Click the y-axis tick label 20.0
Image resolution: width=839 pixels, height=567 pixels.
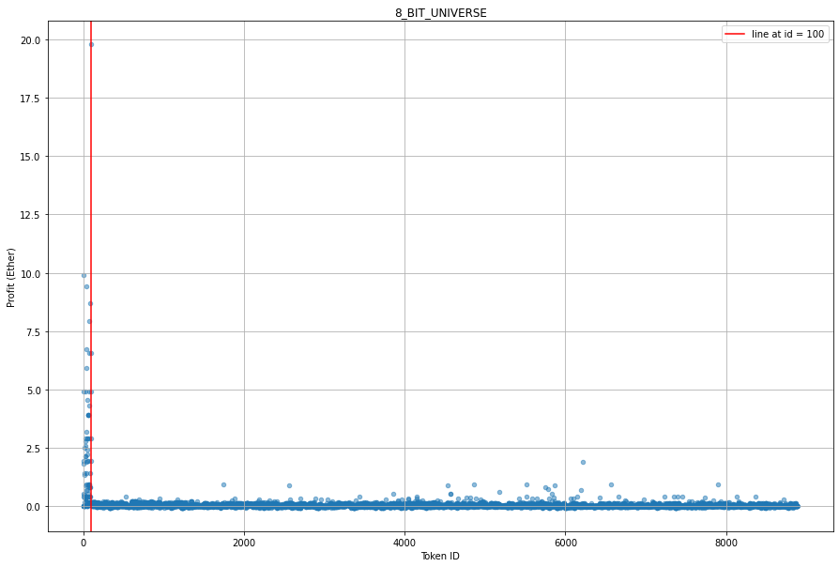32,40
